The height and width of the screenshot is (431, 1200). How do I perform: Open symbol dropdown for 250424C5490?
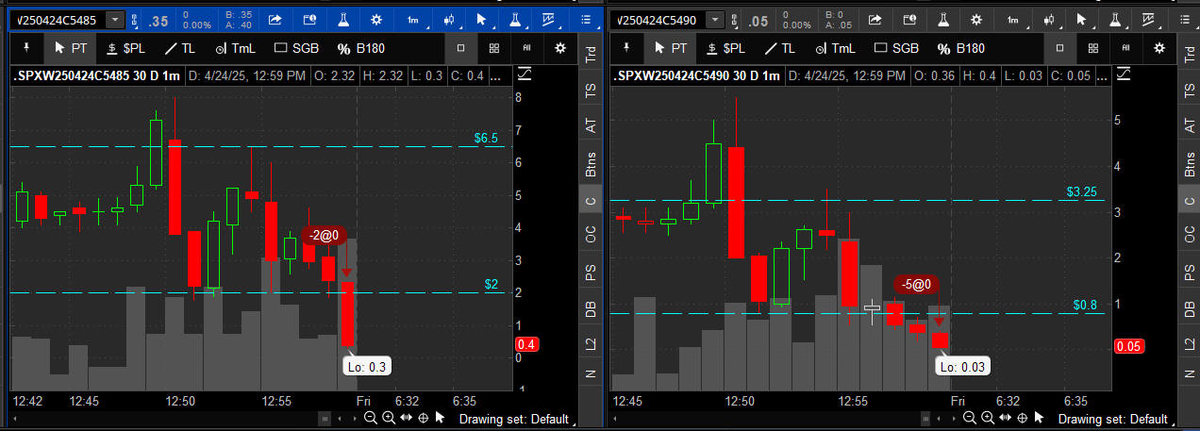point(714,20)
